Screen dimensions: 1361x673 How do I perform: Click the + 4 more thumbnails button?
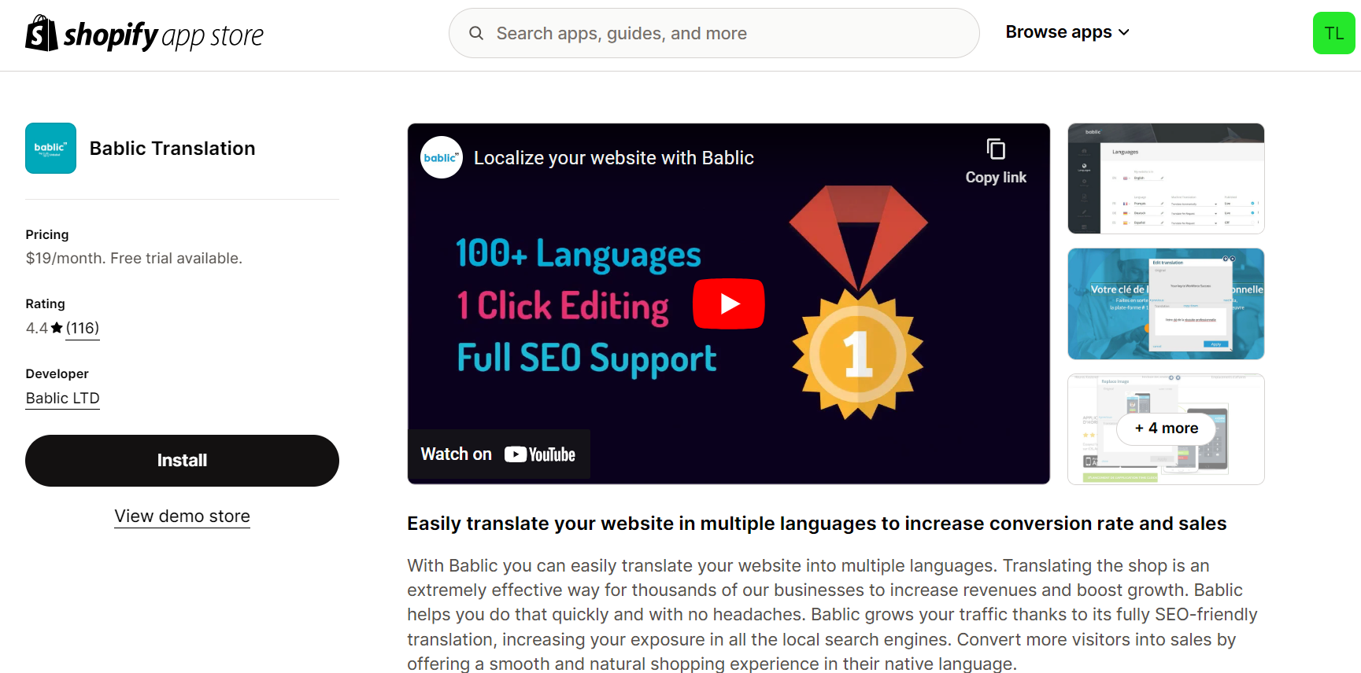1166,428
